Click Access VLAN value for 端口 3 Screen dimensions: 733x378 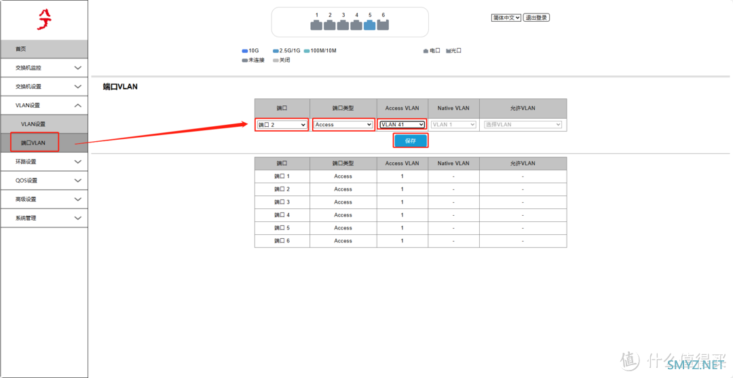(x=402, y=202)
